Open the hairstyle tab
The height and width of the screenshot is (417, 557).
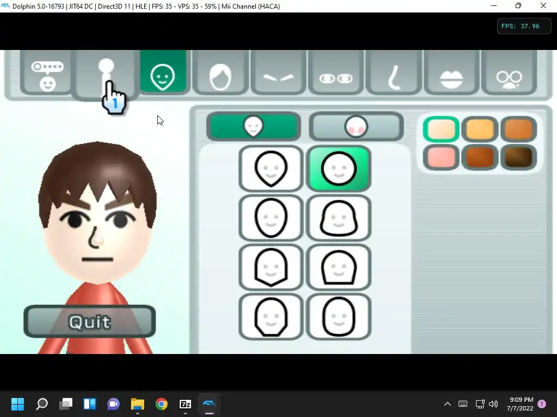tap(220, 72)
